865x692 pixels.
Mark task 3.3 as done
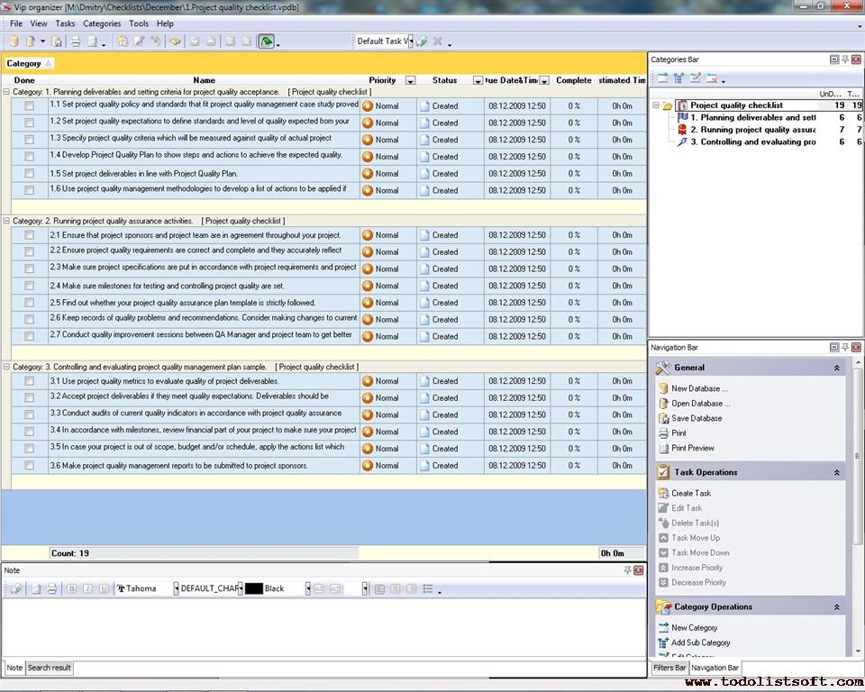pyautogui.click(x=29, y=414)
